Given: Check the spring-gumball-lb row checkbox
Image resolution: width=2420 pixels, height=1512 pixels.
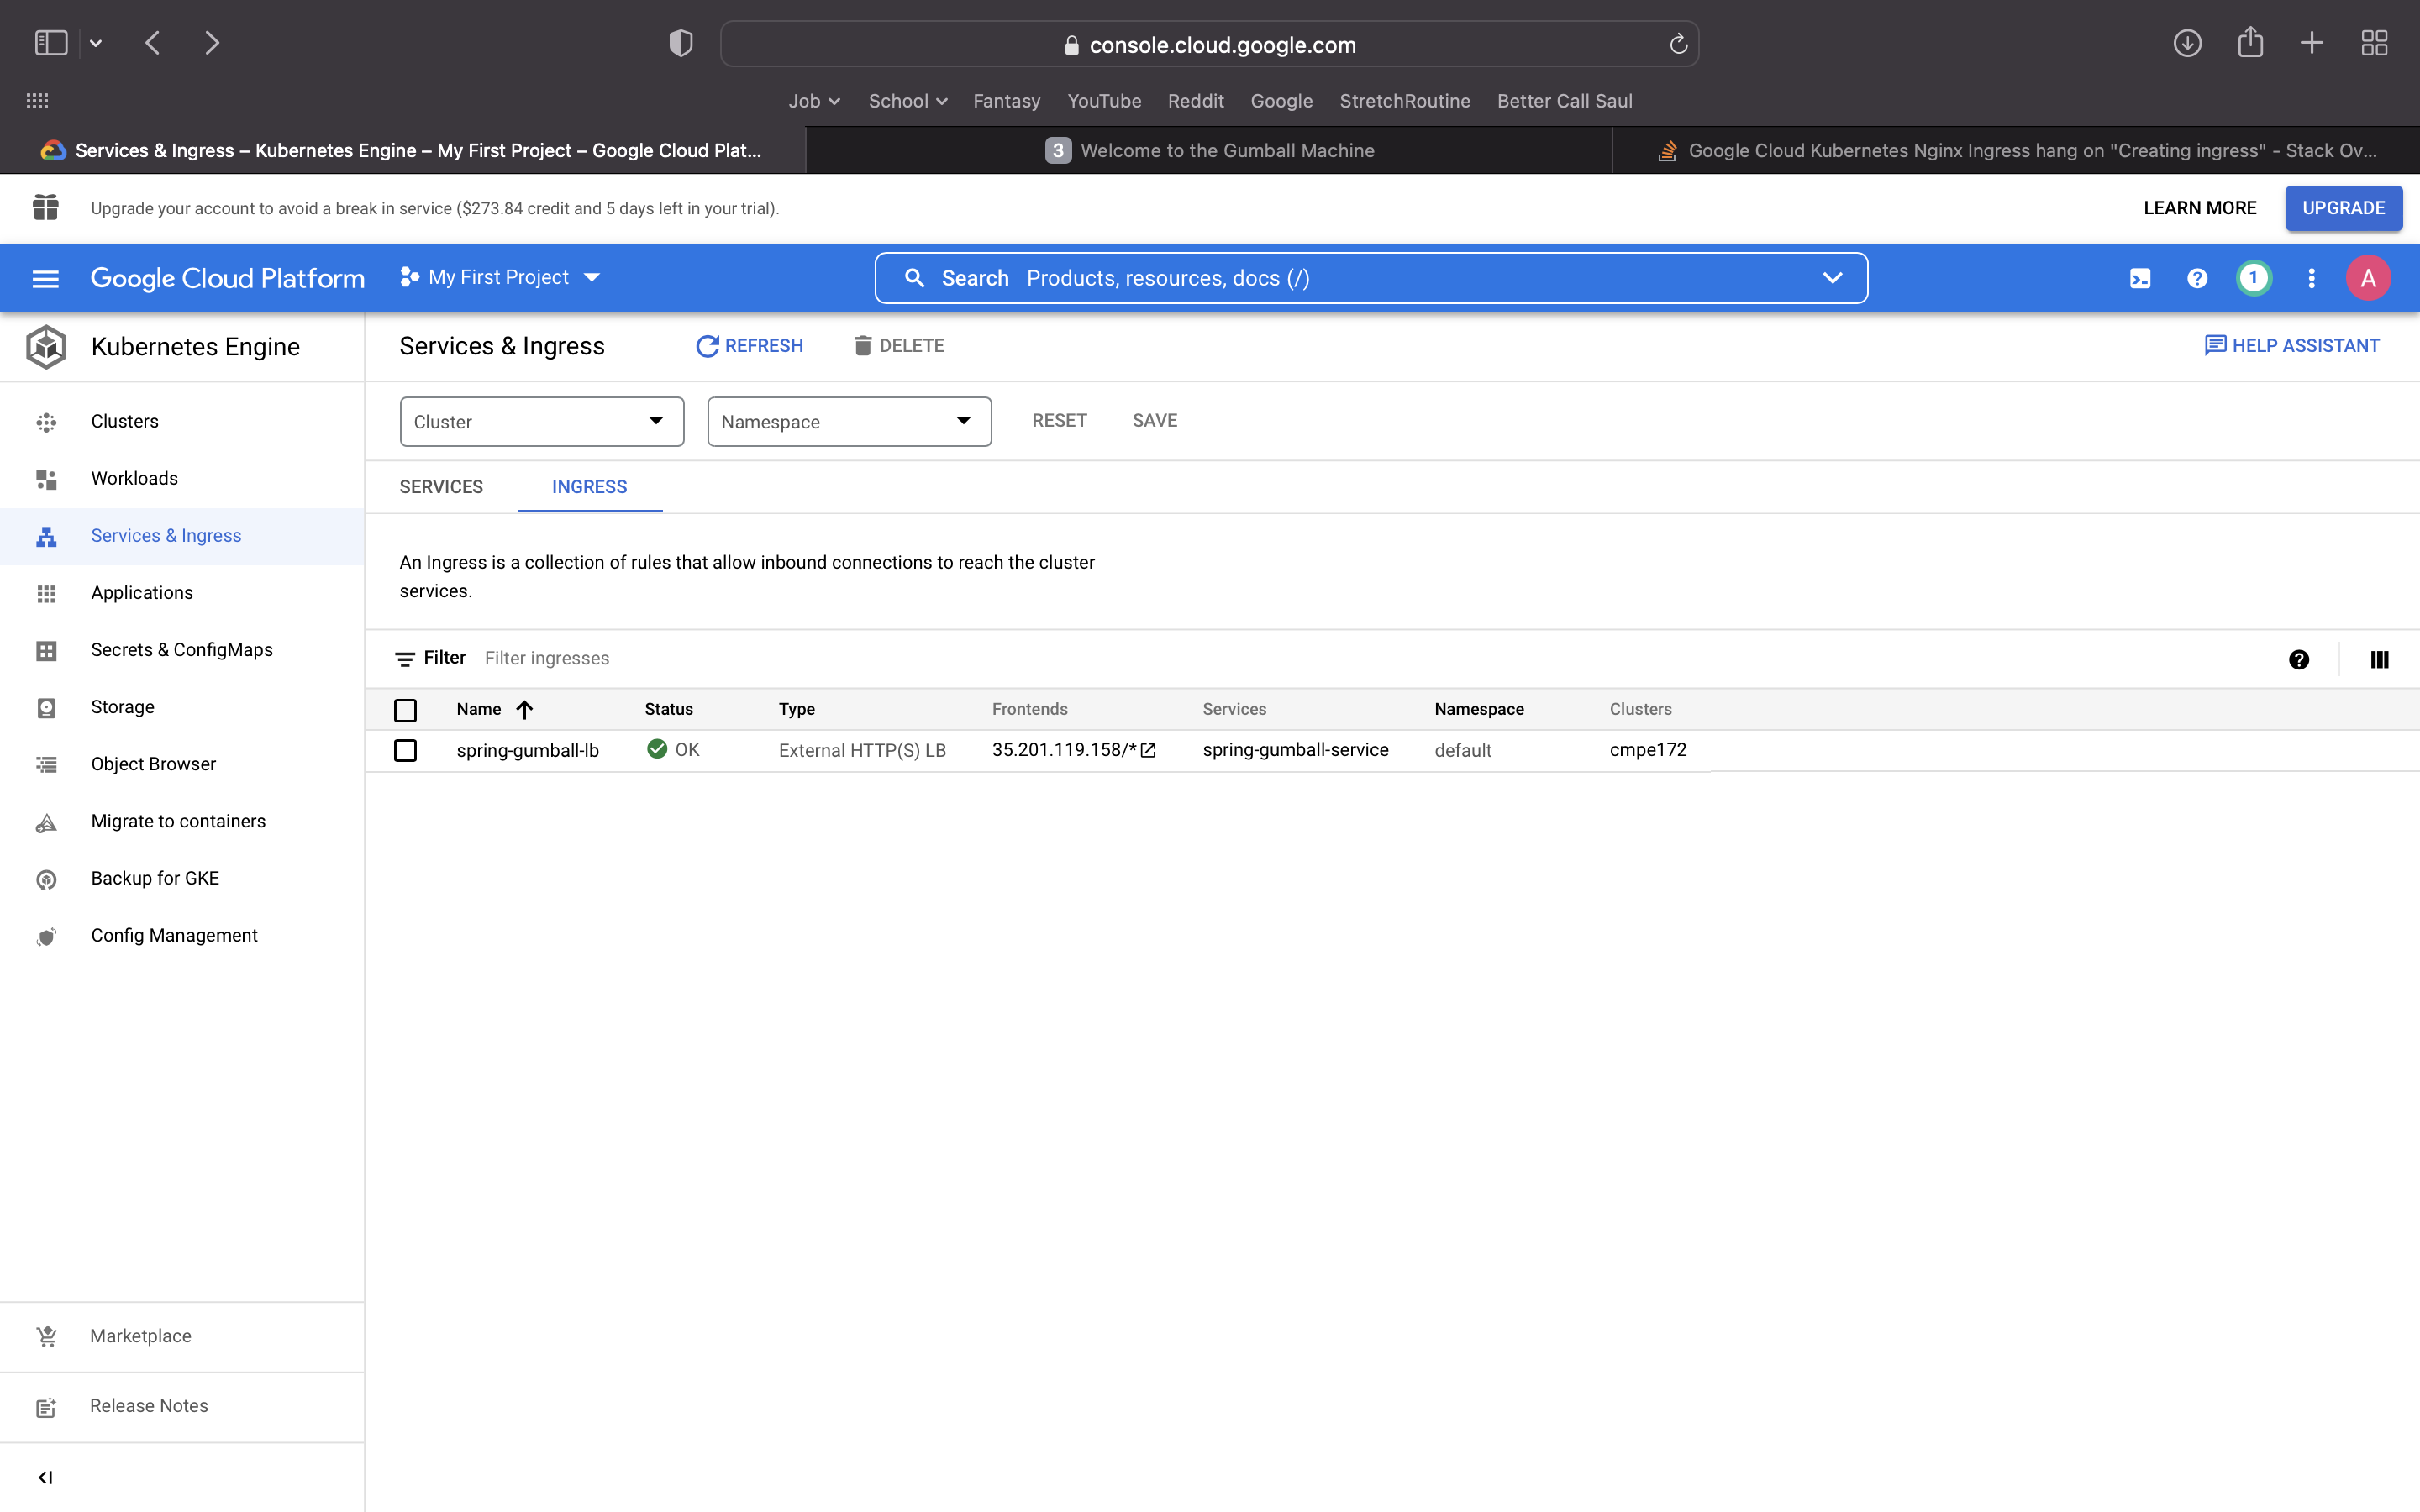Looking at the screenshot, I should [x=405, y=750].
